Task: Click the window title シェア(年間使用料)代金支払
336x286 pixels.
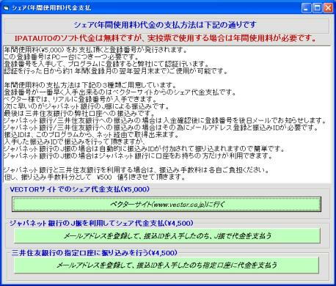Action: pos(51,8)
